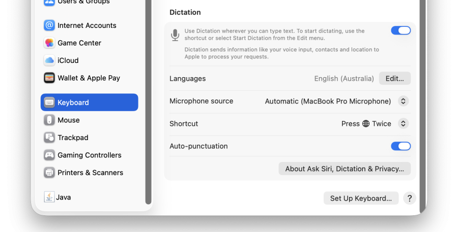
Task: Click the Trackpad sidebar icon
Action: pyautogui.click(x=49, y=137)
